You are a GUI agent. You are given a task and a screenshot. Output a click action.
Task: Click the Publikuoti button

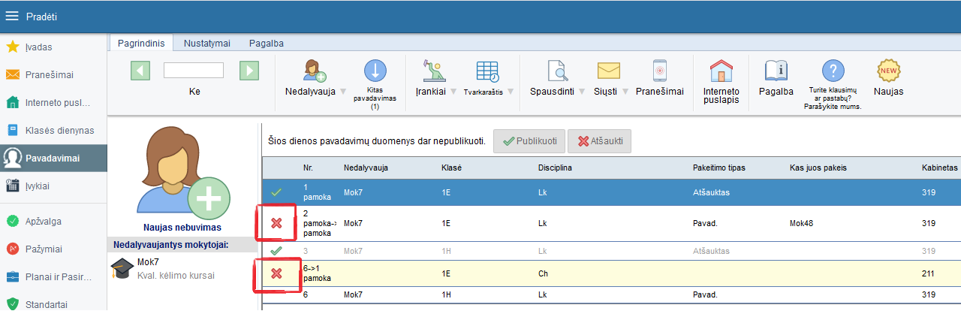529,141
